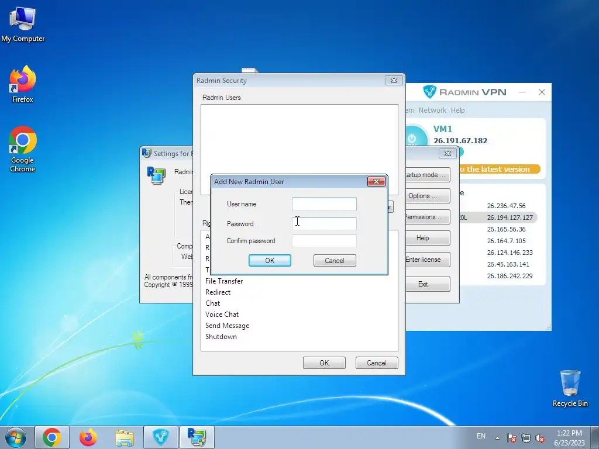
Task: Open the Recycle Bin
Action: coord(570,388)
